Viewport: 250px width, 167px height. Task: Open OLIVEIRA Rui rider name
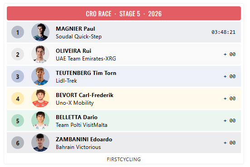coord(74,51)
